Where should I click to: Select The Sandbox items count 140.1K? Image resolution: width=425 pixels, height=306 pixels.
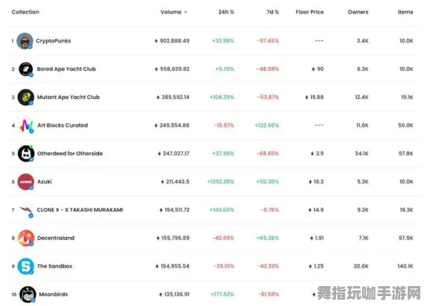point(406,266)
